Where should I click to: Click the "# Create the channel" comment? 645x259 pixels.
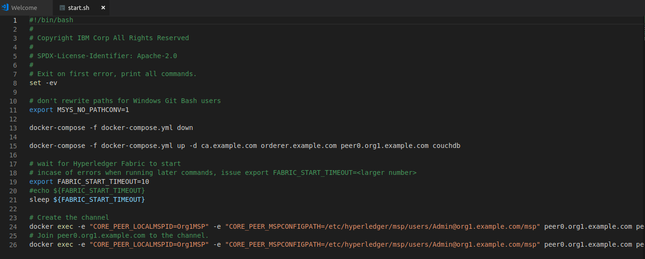pyautogui.click(x=69, y=217)
